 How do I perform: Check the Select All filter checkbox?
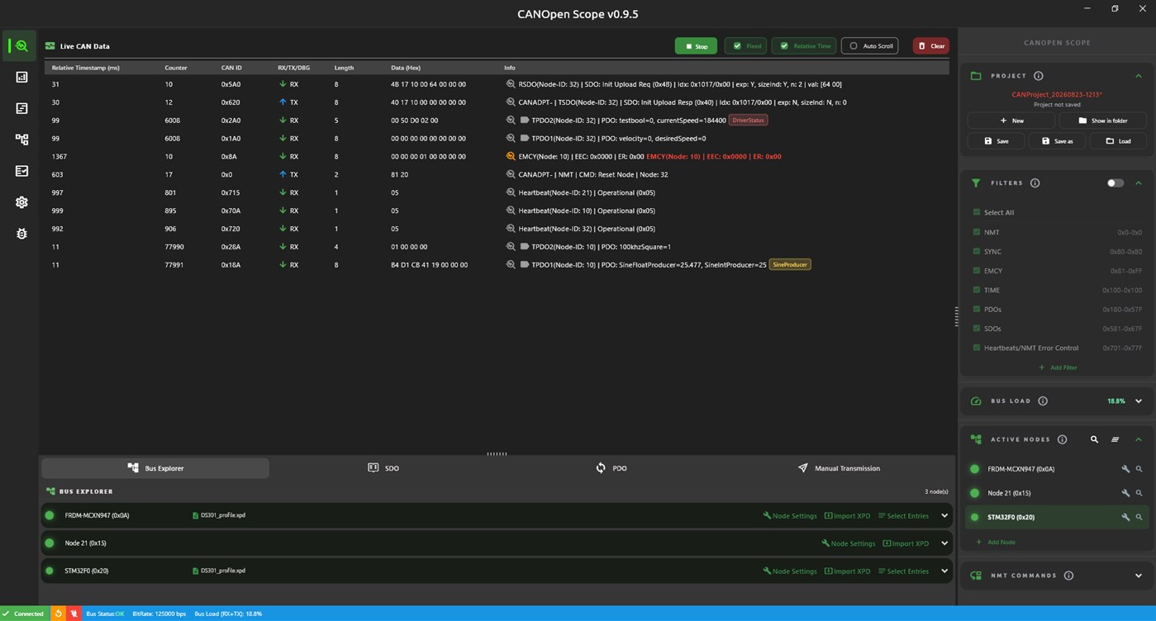977,212
